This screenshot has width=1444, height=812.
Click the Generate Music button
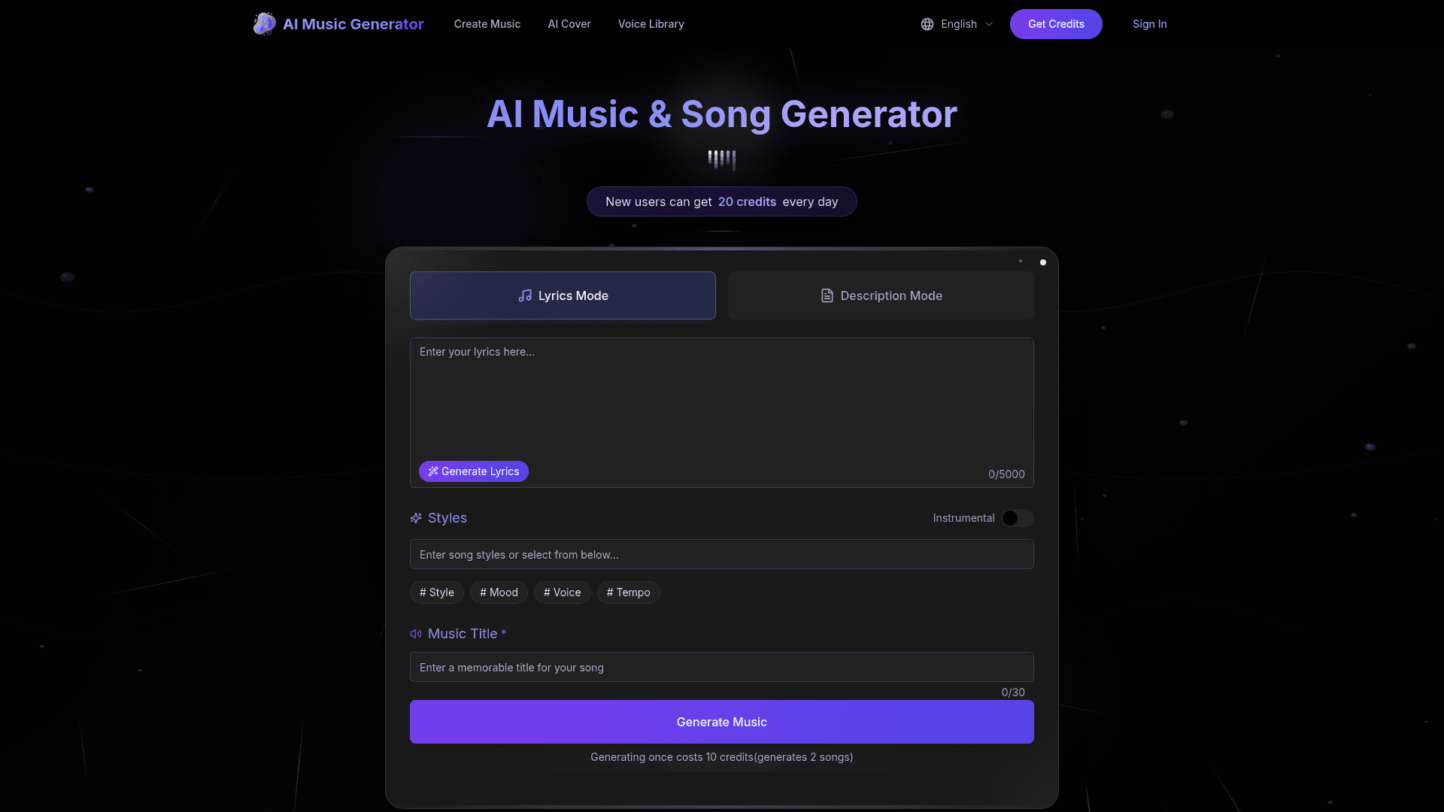[722, 722]
